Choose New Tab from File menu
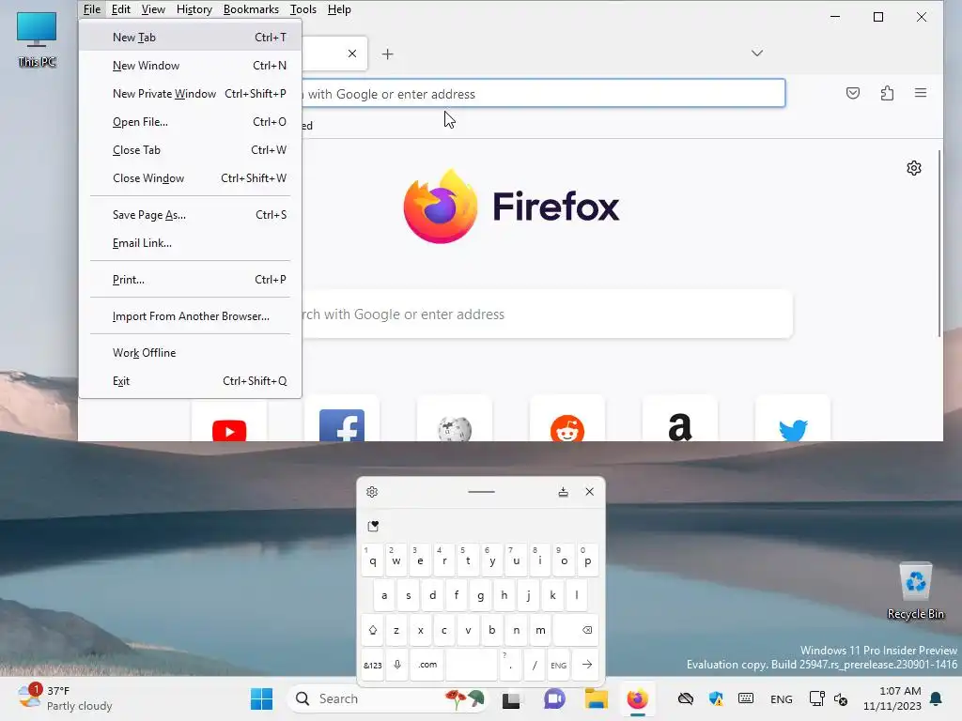The height and width of the screenshot is (721, 962). [x=190, y=38]
